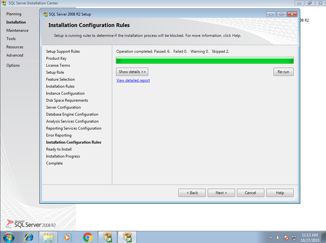This screenshot has height=243, width=326.
Task: Click the Next button
Action: 221,193
